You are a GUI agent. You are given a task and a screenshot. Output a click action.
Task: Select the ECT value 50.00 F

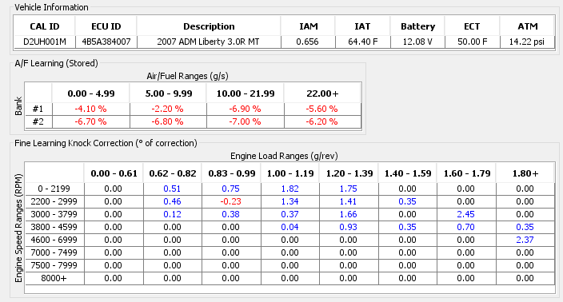(472, 42)
